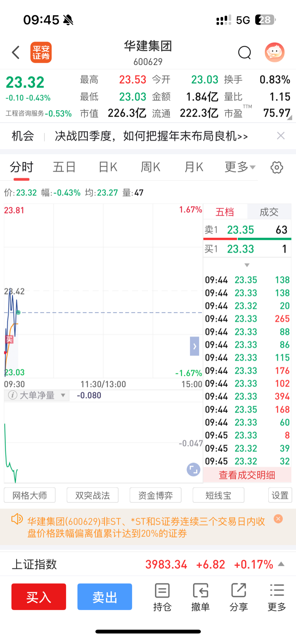
Task: Open the 持仓 holdings icon
Action: coord(162,597)
